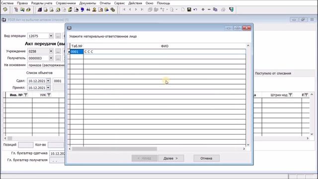Open the Справочники menu
The height and width of the screenshot is (179, 318).
click(66, 3)
